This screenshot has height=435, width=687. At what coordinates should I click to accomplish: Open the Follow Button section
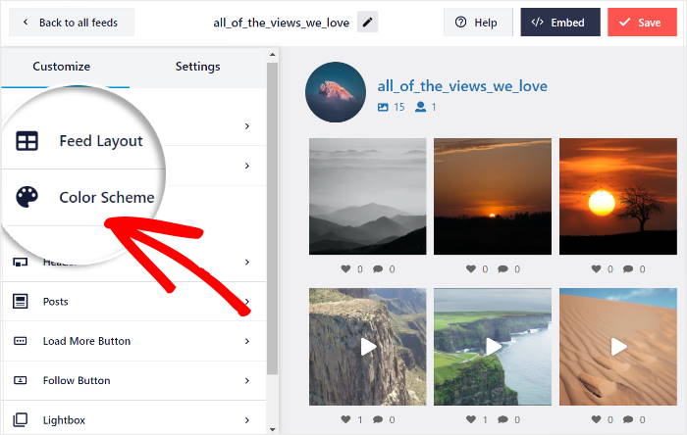pyautogui.click(x=133, y=380)
